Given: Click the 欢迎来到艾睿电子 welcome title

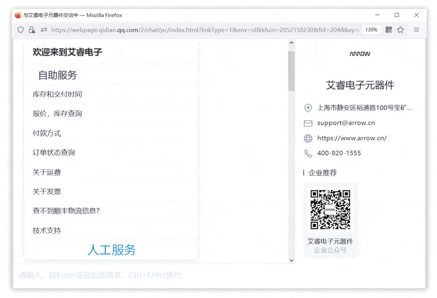Looking at the screenshot, I should tap(67, 52).
